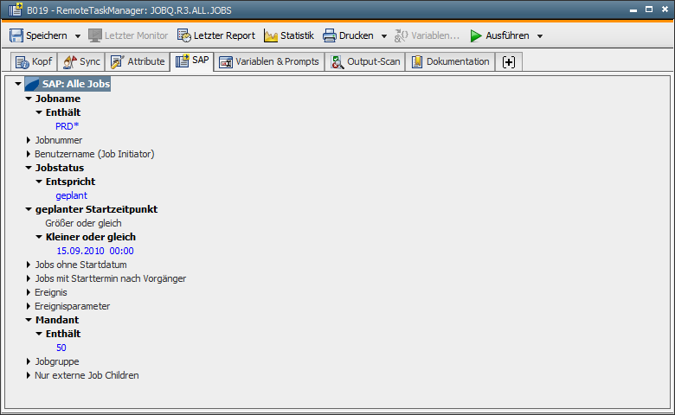Collapse the Jobstatus node
The height and width of the screenshot is (415, 675).
click(x=29, y=168)
